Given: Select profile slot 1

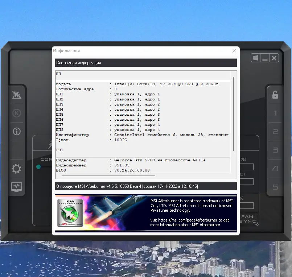Looking at the screenshot, I should pyautogui.click(x=275, y=113).
